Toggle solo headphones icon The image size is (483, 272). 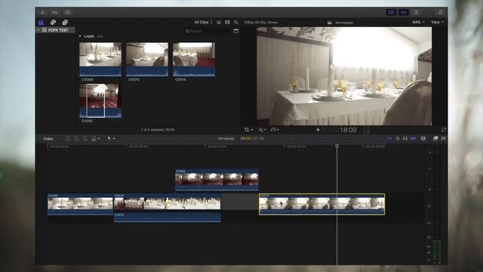tap(405, 138)
